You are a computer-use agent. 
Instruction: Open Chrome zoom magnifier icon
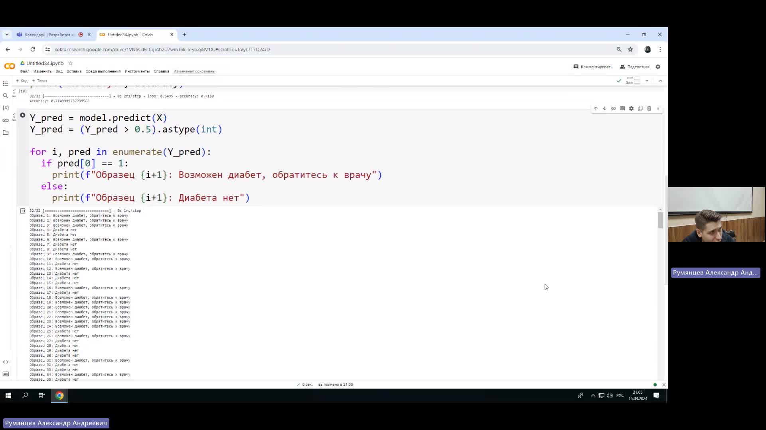coord(619,49)
